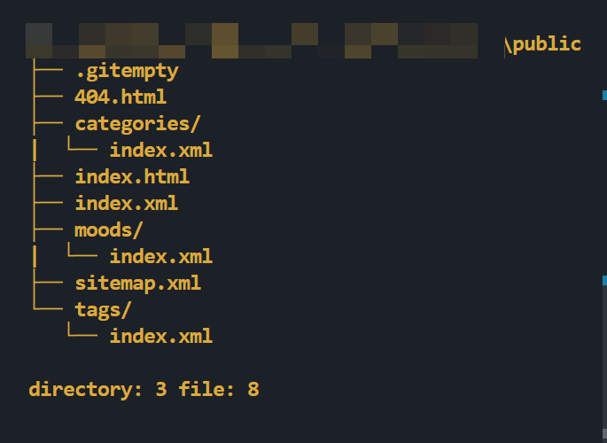Click the tree branch connector before categories/
607x443 pixels.
pos(49,123)
